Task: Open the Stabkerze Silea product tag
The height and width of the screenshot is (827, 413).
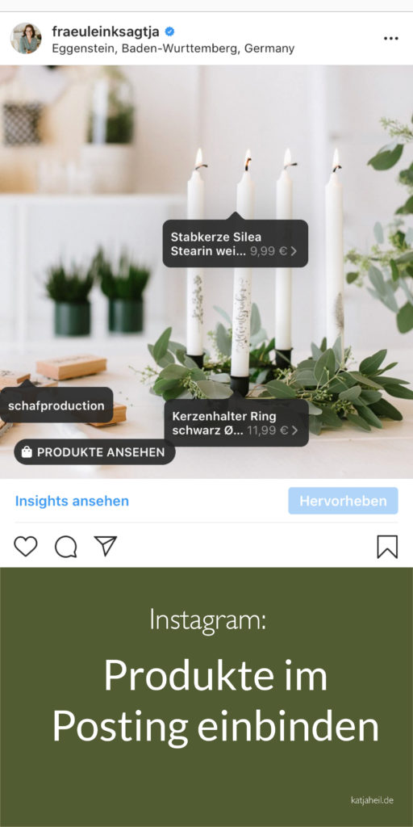Action: pyautogui.click(x=235, y=244)
